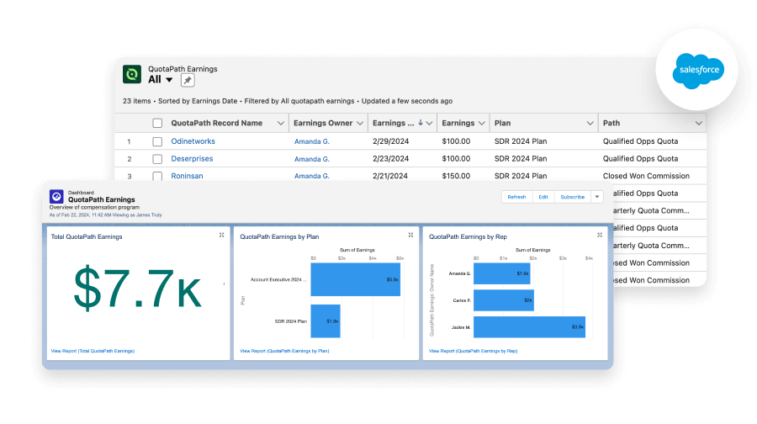Open the Odinetworks record

pyautogui.click(x=193, y=141)
